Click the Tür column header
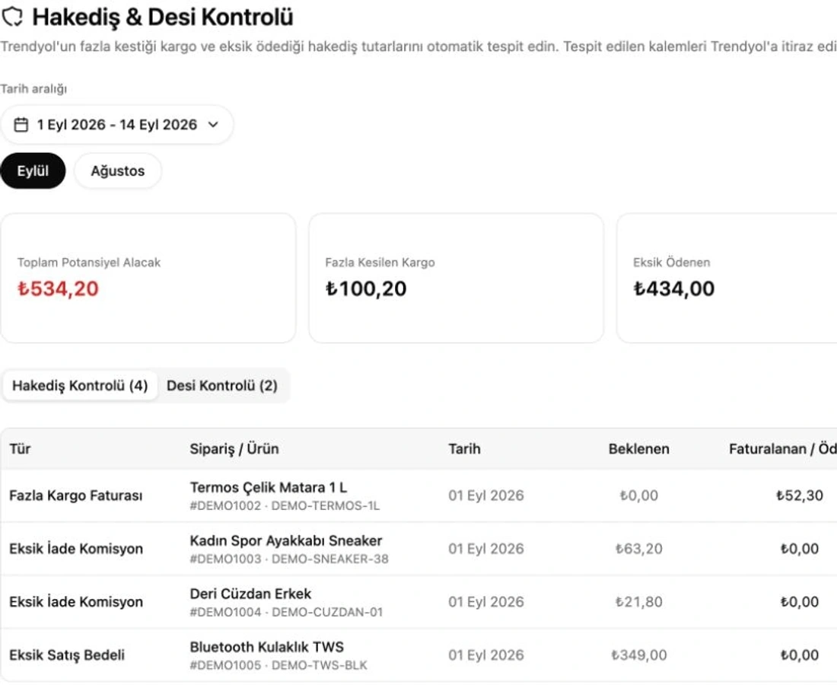This screenshot has height=685, width=837. [20, 448]
